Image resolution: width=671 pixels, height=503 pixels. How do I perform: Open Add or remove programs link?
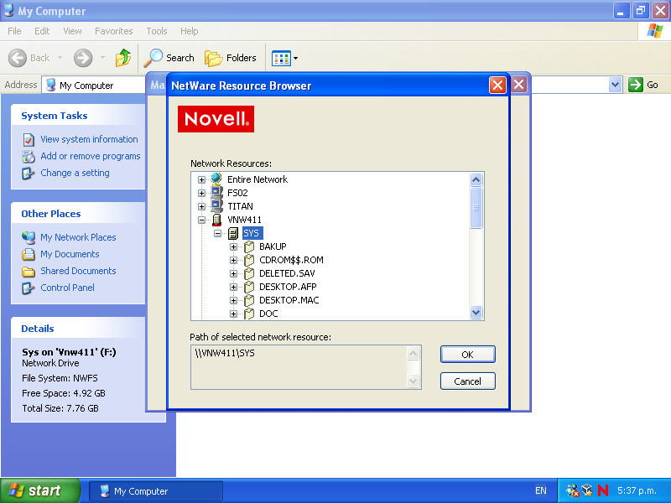tap(91, 156)
